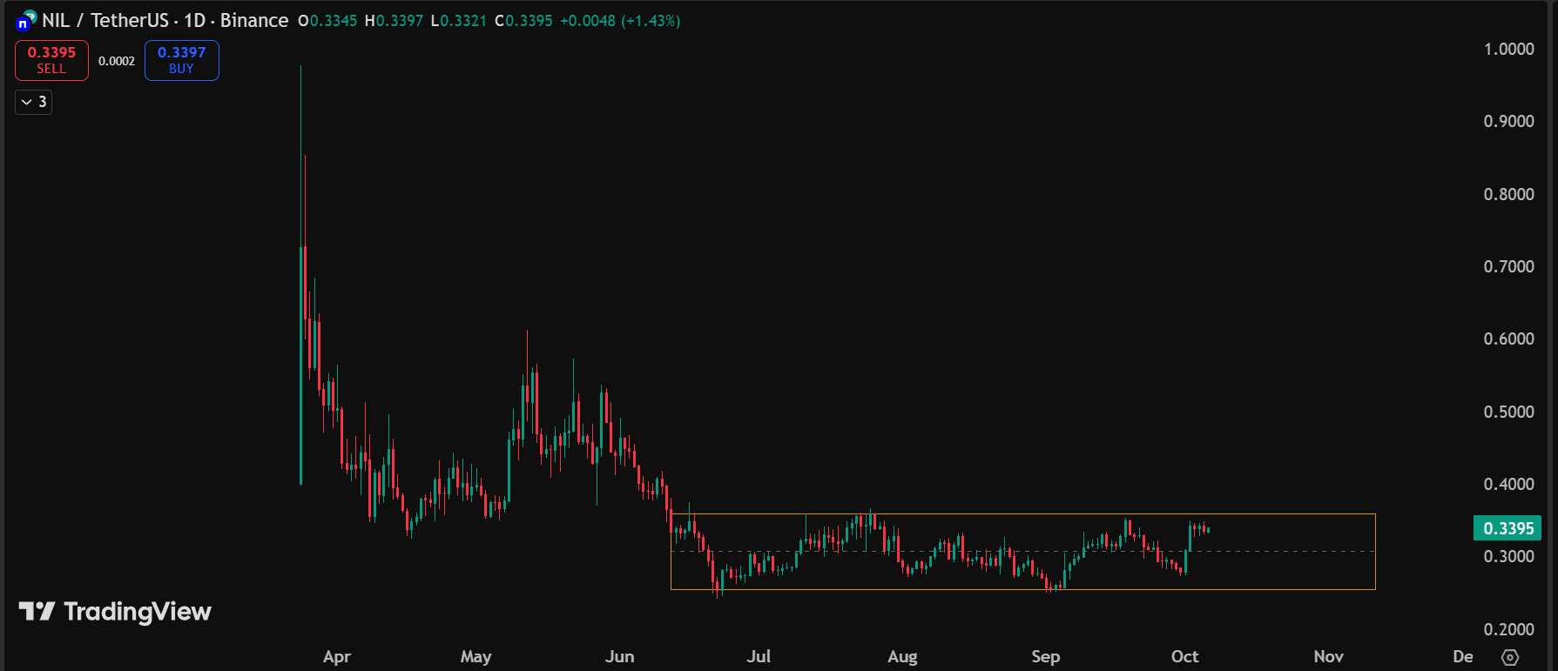Click the 0.4000 price axis label
Viewport: 1558px width, 671px height.
[x=1508, y=484]
